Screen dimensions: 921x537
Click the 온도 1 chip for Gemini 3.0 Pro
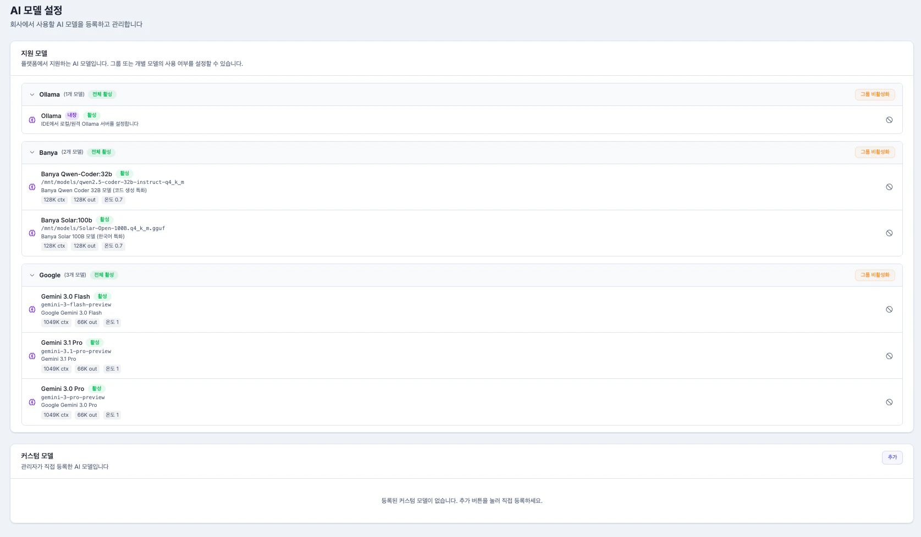point(112,415)
